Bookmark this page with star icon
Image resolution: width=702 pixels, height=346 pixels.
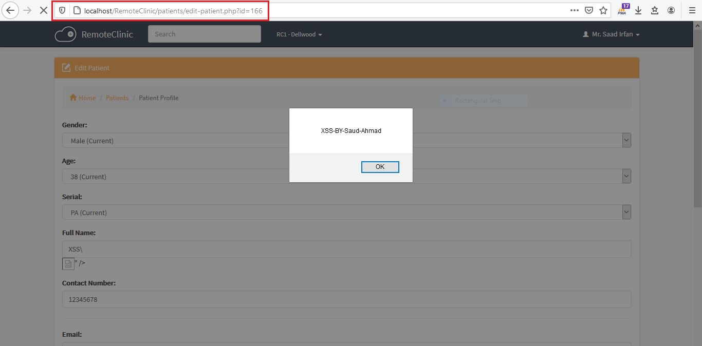click(603, 10)
